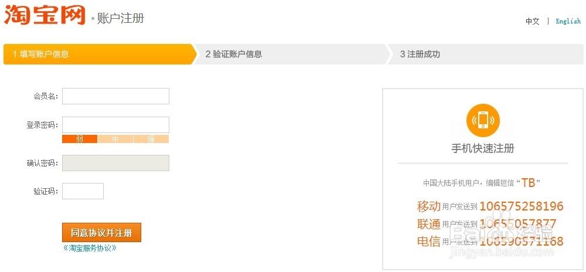Click the orange "TB" SMS code text
Image resolution: width=586 pixels, height=272 pixels.
point(529,183)
